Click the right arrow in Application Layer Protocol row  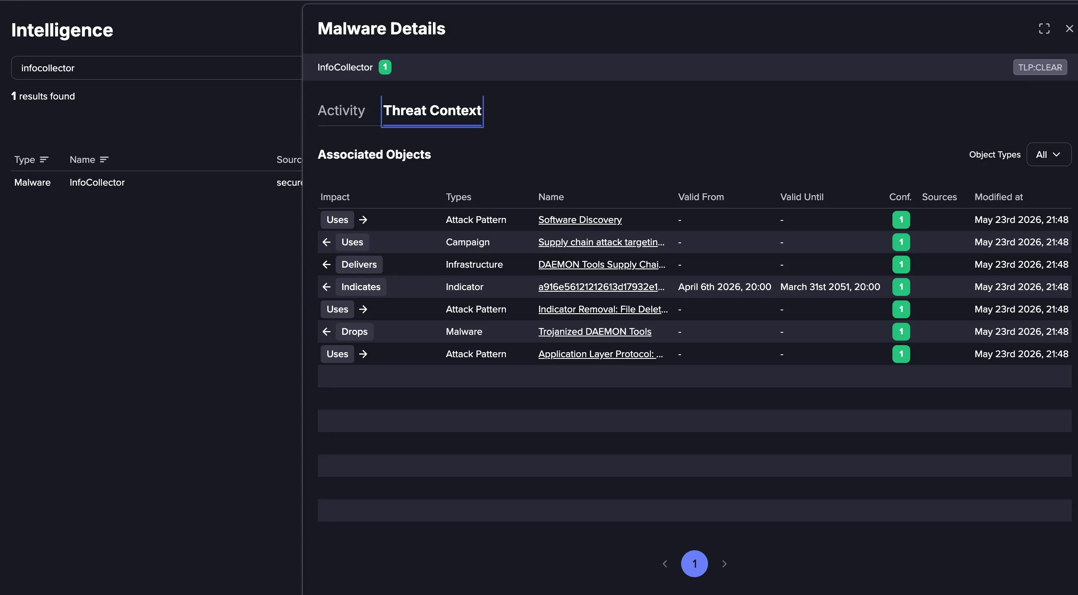click(x=363, y=354)
